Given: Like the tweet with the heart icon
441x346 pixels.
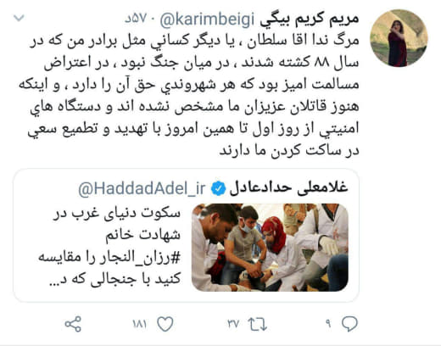Looking at the screenshot, I should pos(165,324).
